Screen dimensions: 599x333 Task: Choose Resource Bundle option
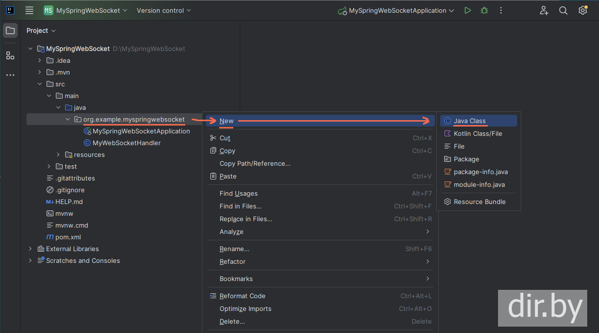click(x=478, y=202)
